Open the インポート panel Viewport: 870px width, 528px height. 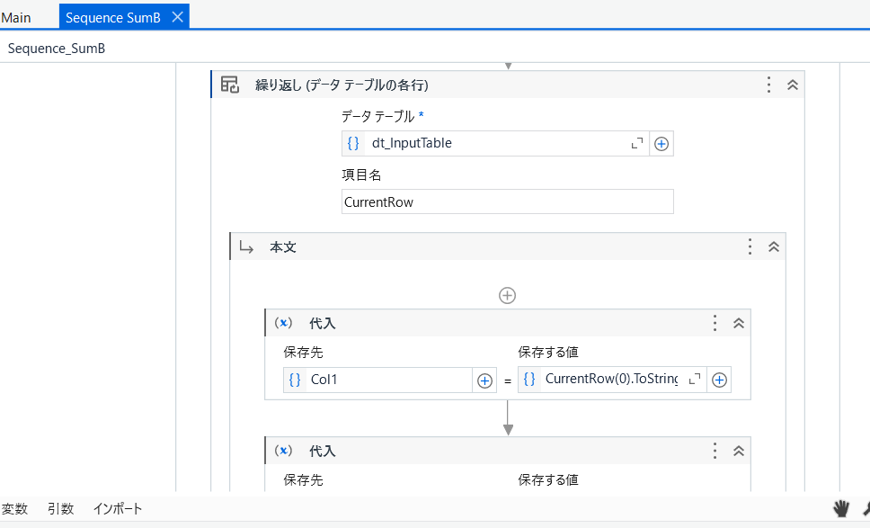(x=118, y=509)
